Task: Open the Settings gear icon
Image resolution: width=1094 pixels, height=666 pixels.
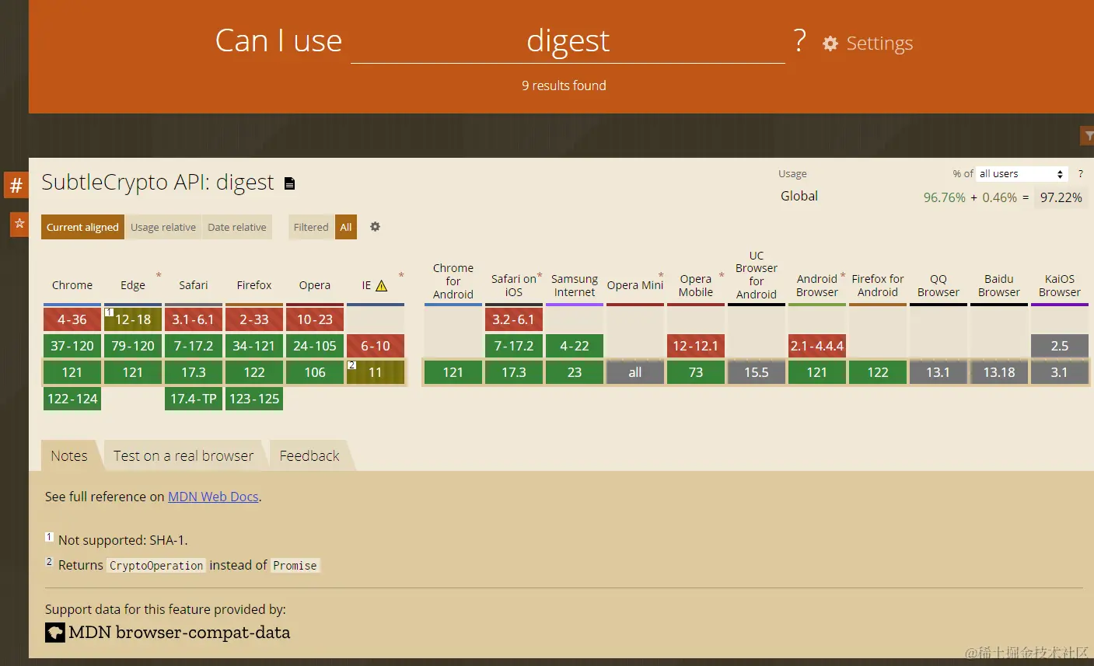Action: pos(830,44)
